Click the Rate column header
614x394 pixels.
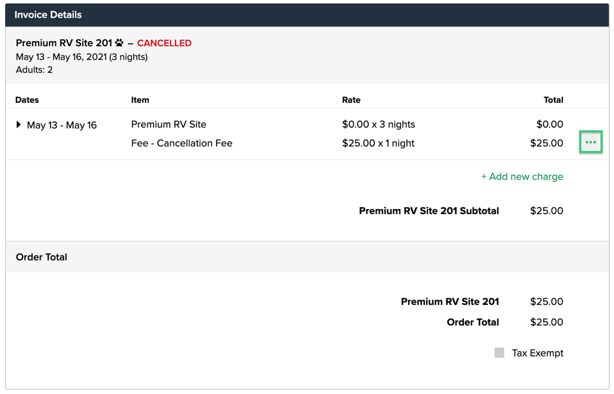tap(350, 100)
